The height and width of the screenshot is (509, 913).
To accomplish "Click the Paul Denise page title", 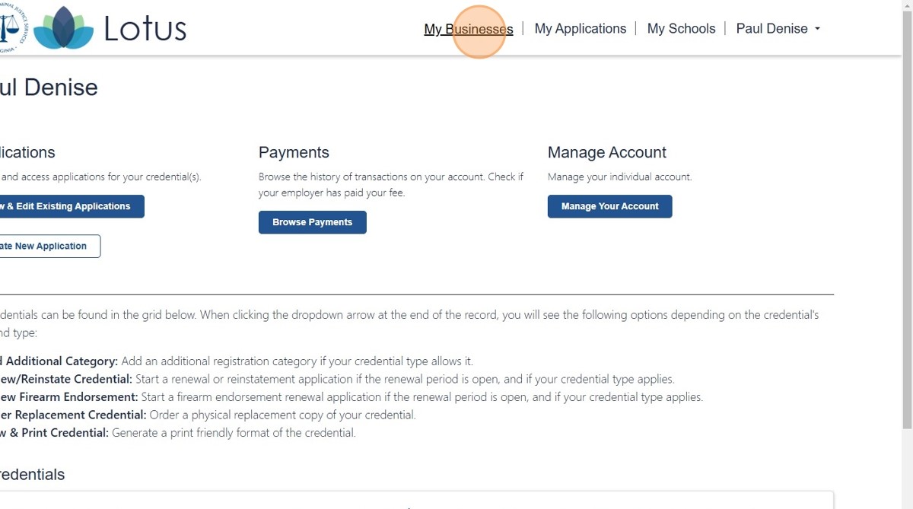I will pos(49,87).
